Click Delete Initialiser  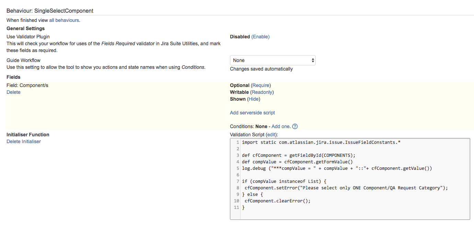pyautogui.click(x=24, y=141)
